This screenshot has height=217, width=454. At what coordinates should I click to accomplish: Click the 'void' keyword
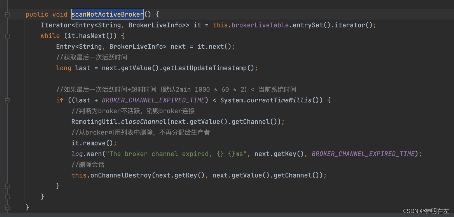point(60,14)
